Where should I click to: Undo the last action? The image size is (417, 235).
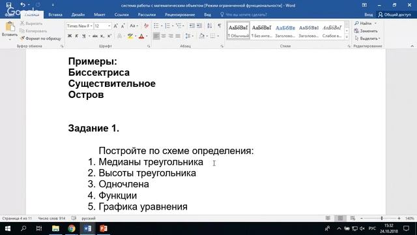click(x=23, y=5)
